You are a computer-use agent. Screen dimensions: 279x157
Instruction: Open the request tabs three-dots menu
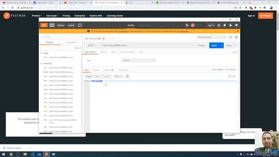113,39
